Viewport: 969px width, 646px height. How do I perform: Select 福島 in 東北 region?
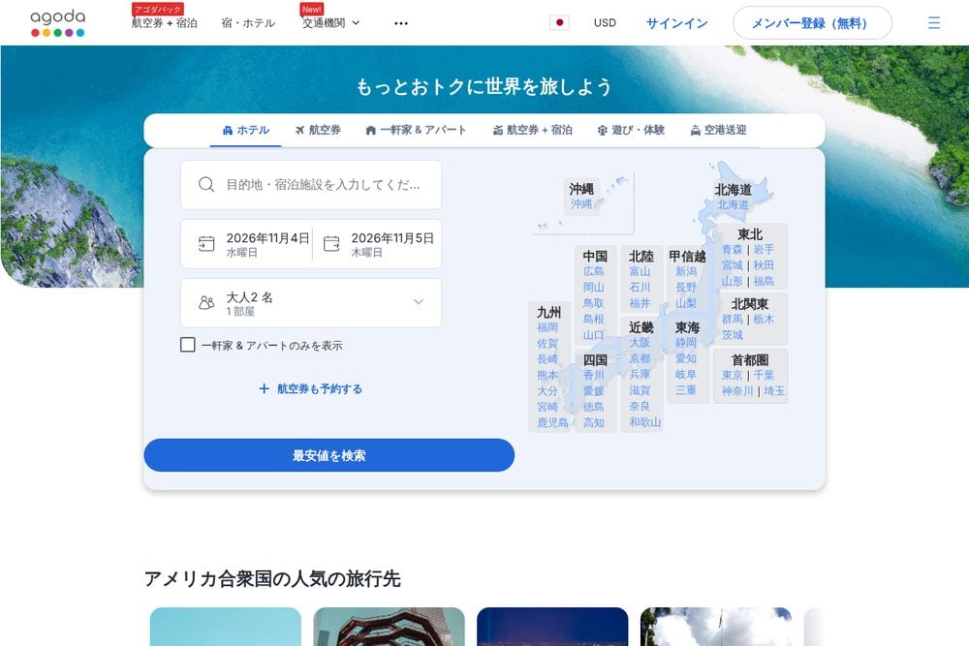(x=764, y=282)
